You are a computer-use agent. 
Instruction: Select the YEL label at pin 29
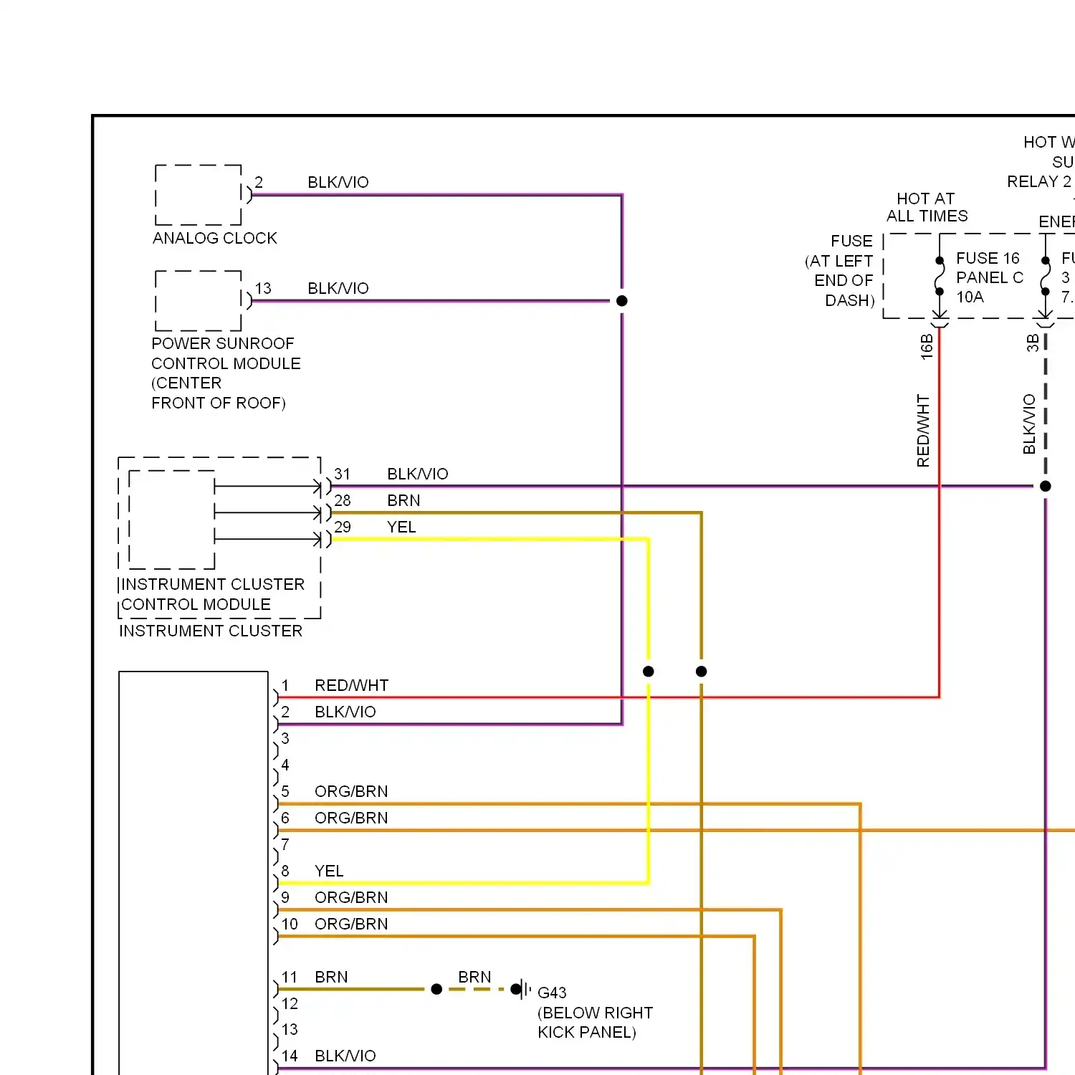[401, 527]
